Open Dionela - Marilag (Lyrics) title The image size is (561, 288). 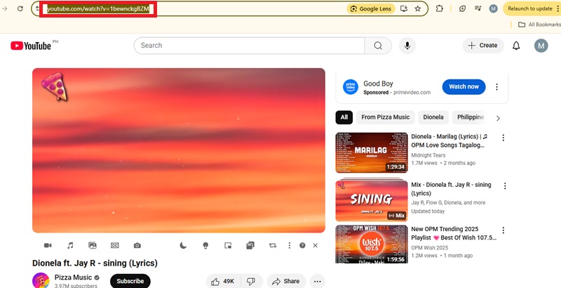(x=450, y=140)
